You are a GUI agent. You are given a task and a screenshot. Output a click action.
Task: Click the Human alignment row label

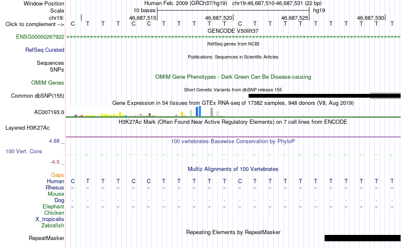point(55,181)
